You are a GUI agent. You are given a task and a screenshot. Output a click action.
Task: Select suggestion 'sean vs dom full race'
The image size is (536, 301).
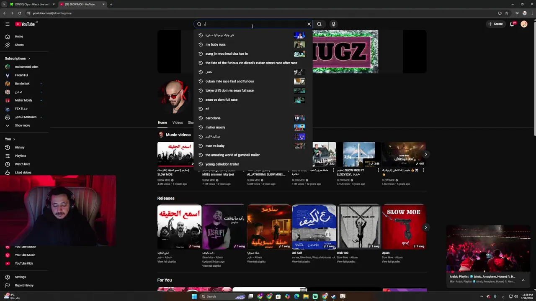tap(253, 99)
